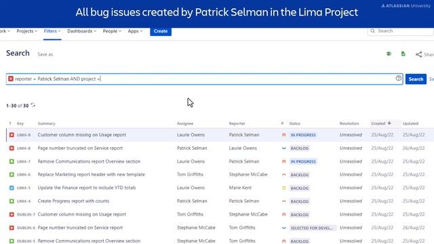Click reporter Stephanie McCabe on DUBLIN-7 row
The width and height of the screenshot is (434, 244).
click(248, 214)
